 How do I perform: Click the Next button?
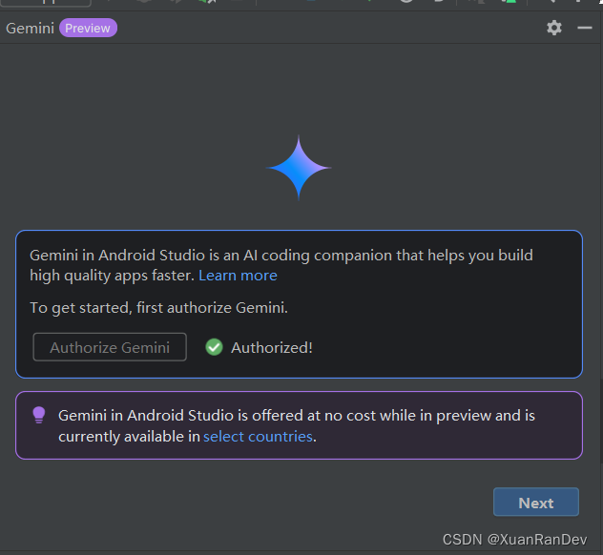(x=536, y=502)
